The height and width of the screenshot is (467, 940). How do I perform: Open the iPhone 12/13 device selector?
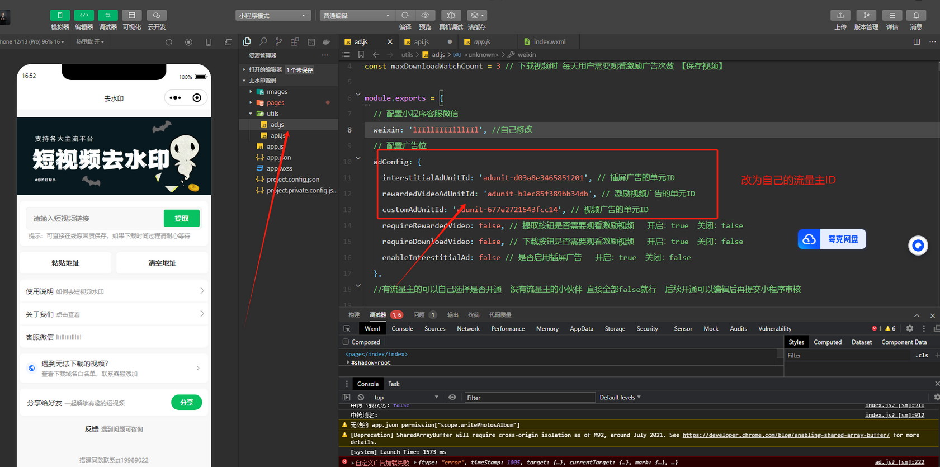click(32, 42)
